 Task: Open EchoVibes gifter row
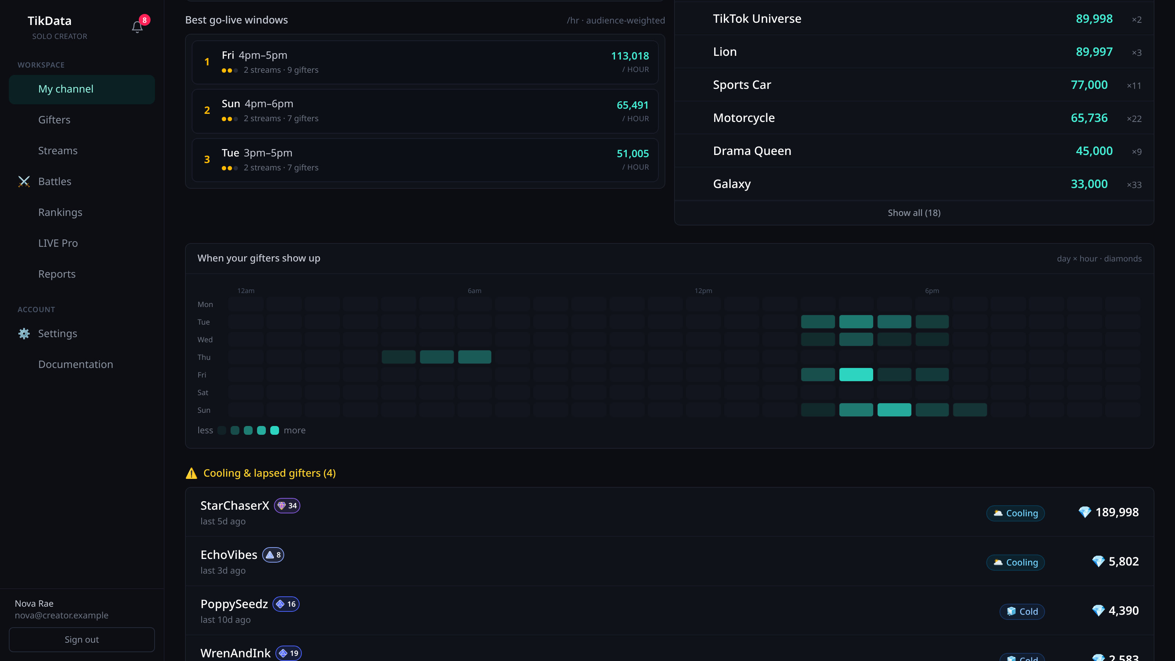[x=670, y=561]
